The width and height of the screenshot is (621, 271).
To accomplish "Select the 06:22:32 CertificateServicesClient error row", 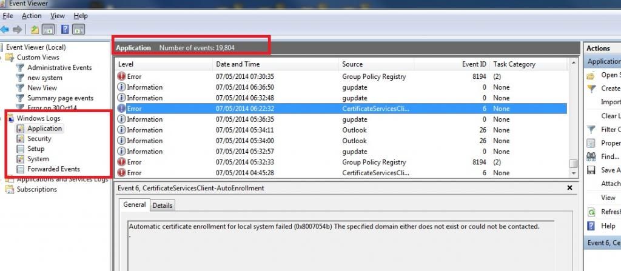I will point(342,109).
